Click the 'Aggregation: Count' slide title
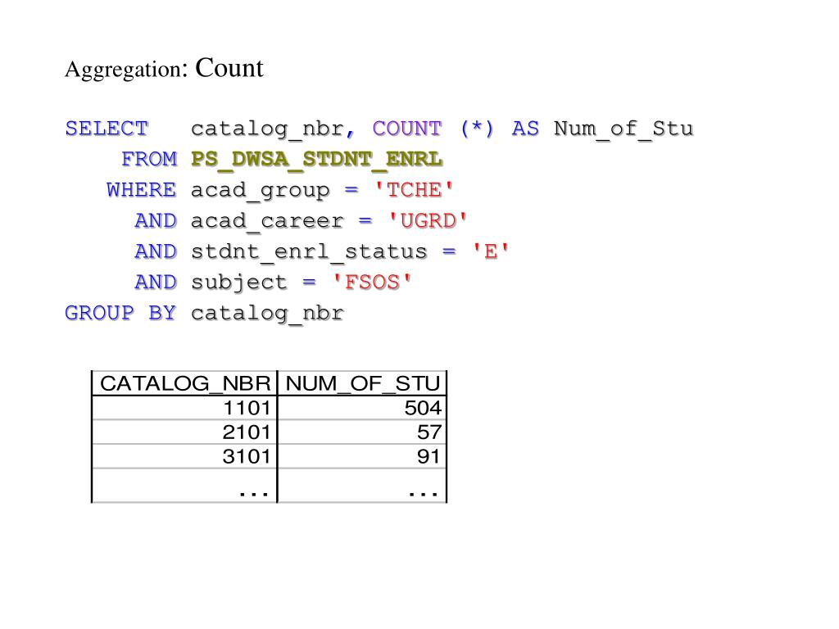This screenshot has width=839, height=629. coord(164,69)
